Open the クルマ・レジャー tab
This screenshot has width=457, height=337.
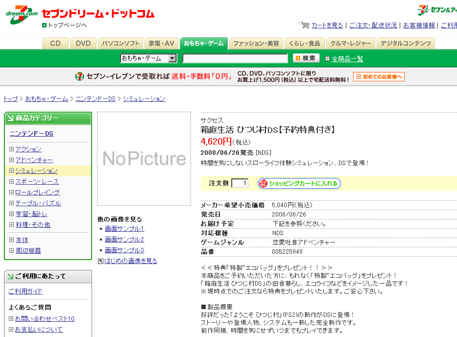350,44
